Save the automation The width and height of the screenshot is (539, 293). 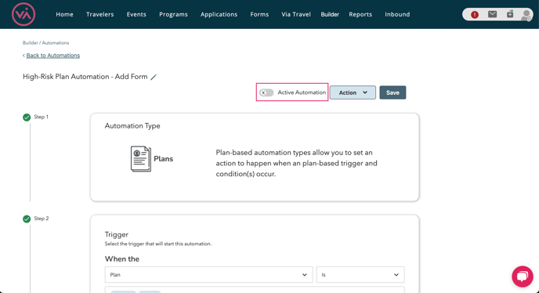click(392, 92)
